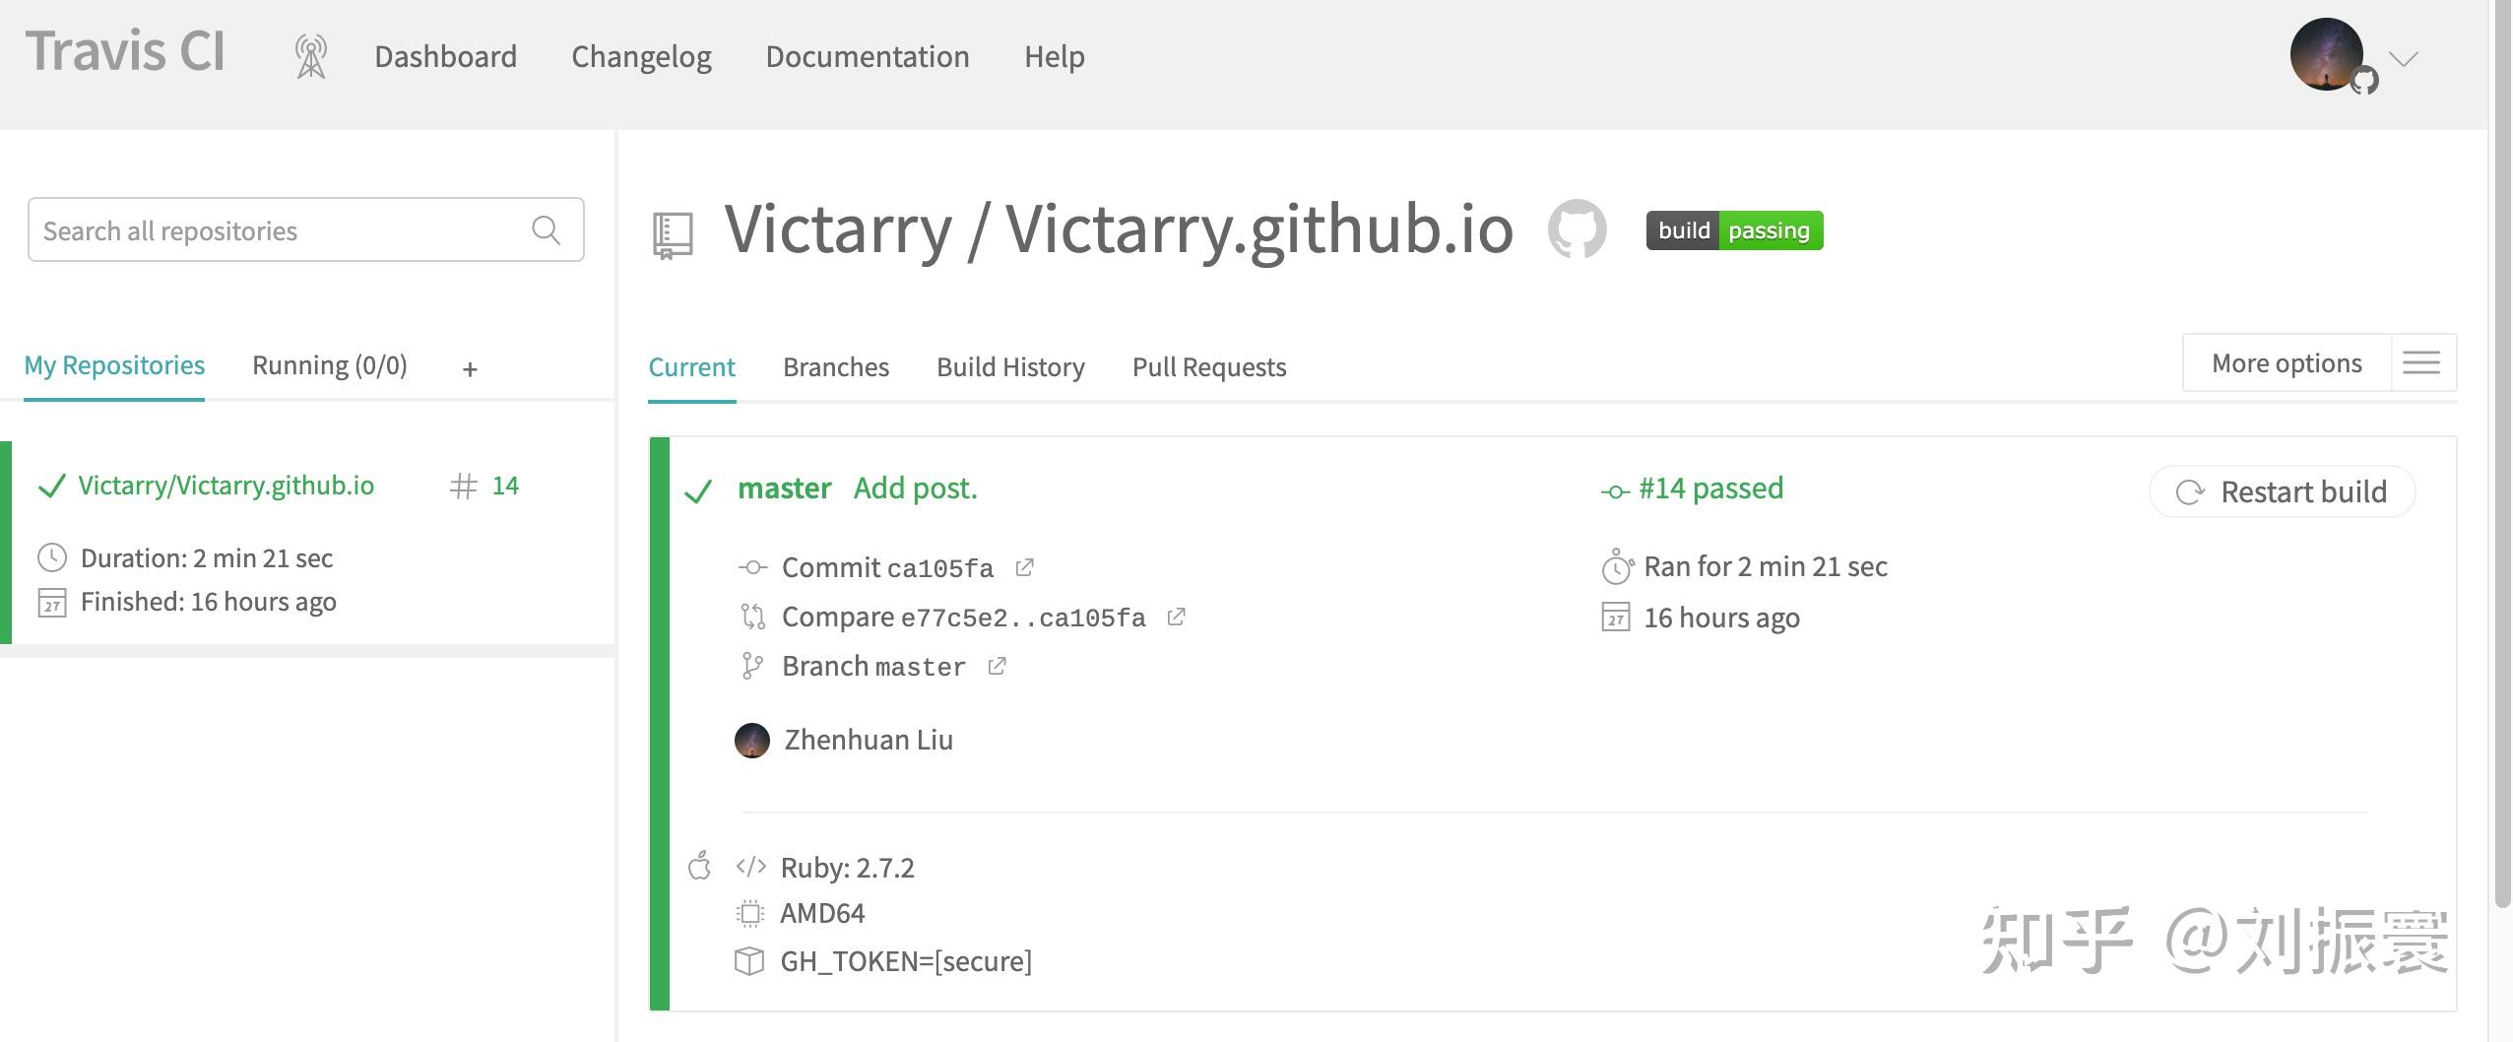This screenshot has height=1042, width=2513.
Task: Expand the account dropdown chevron
Action: (2404, 59)
